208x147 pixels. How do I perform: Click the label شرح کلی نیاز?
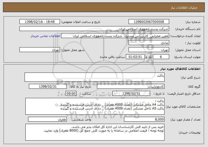[x=191, y=77]
